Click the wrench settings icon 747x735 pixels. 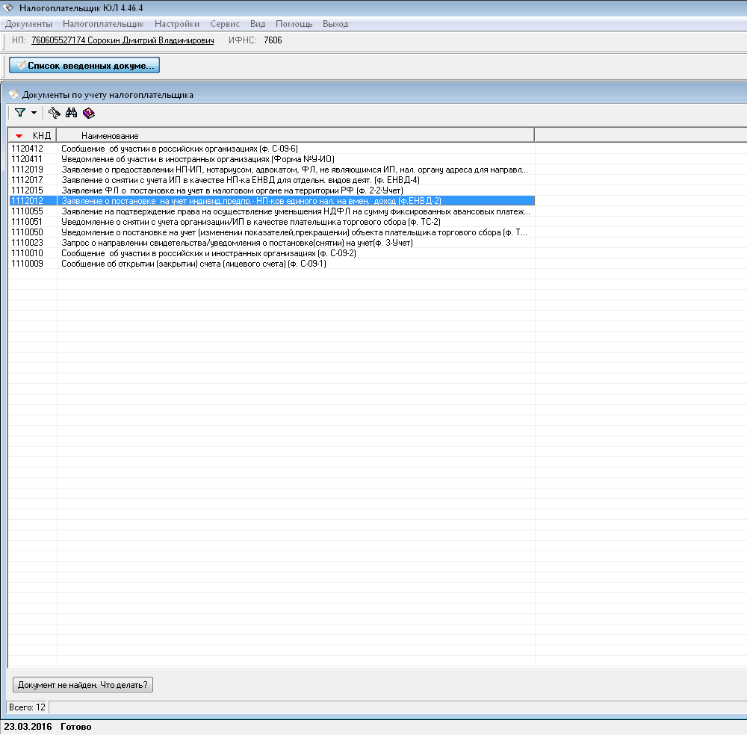click(x=54, y=113)
